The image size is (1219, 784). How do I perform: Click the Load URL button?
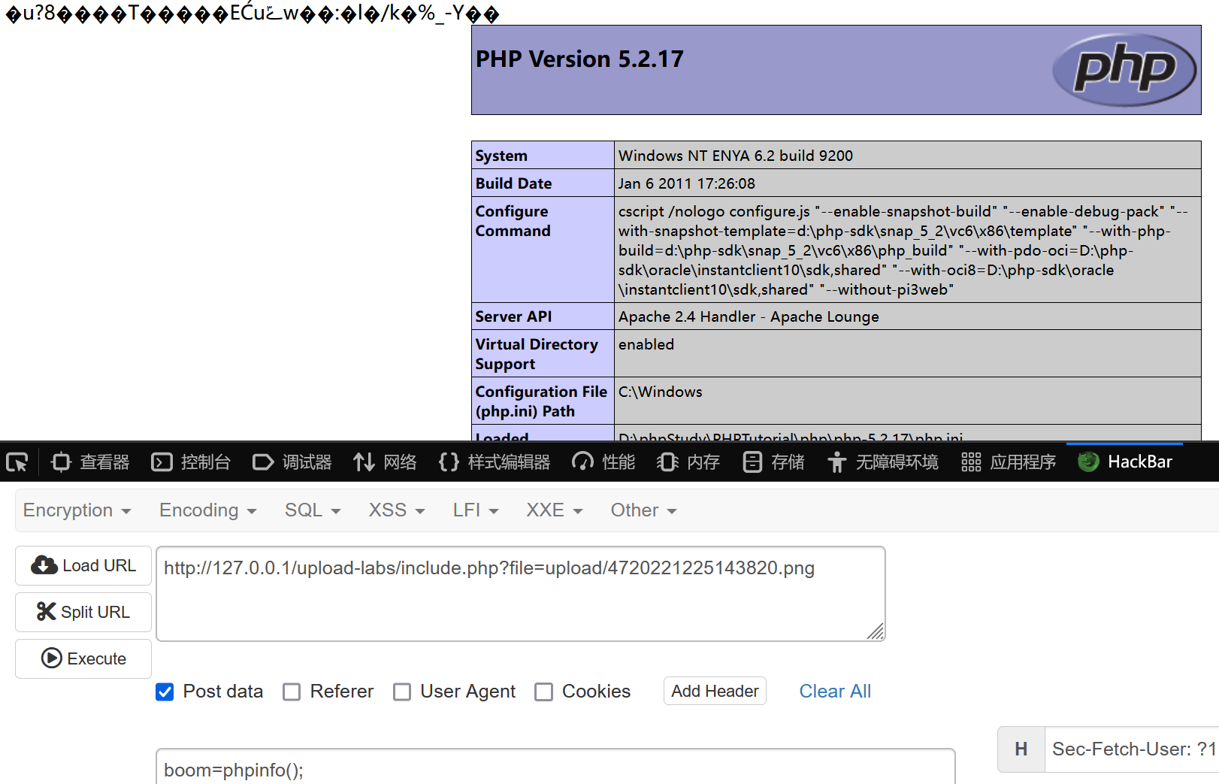point(83,565)
